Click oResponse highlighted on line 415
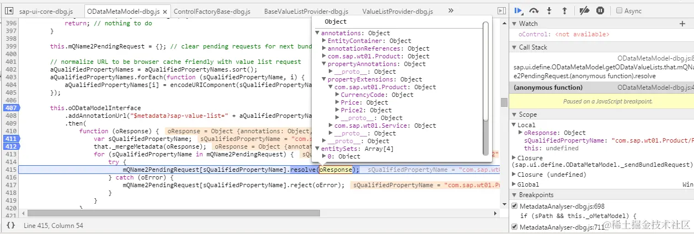 coord(335,170)
